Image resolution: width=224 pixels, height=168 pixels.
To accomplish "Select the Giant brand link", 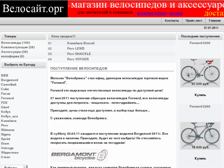I will pyautogui.click(x=5, y=107).
